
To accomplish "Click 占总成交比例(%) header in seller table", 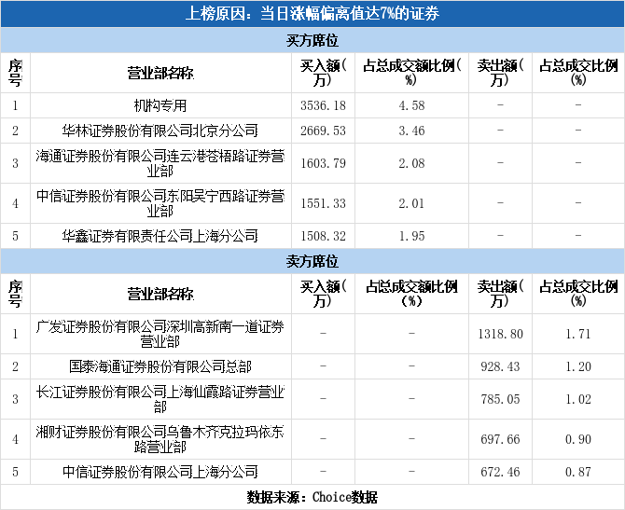I will coord(578,294).
